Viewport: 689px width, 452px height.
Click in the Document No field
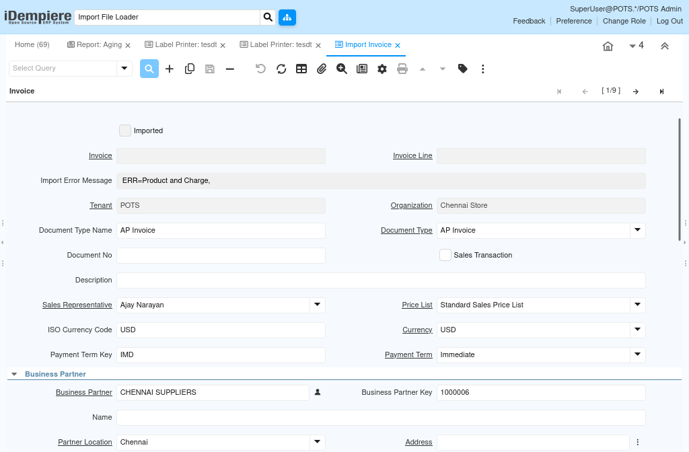pos(221,255)
